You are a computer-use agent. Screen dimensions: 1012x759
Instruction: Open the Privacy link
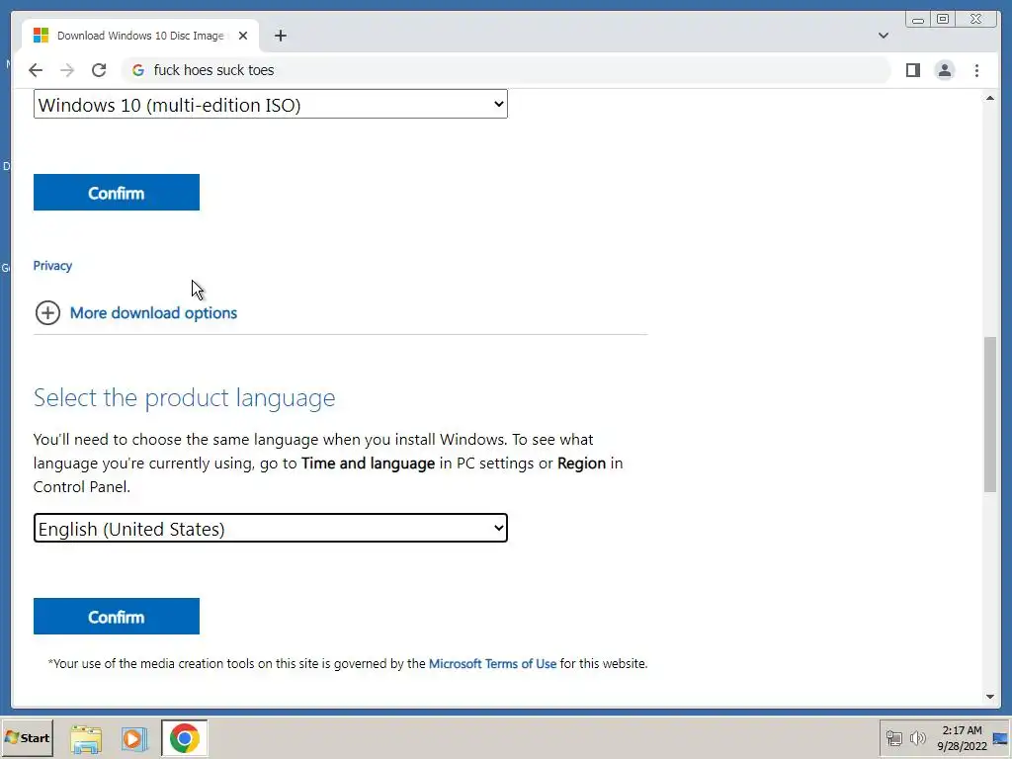point(52,265)
